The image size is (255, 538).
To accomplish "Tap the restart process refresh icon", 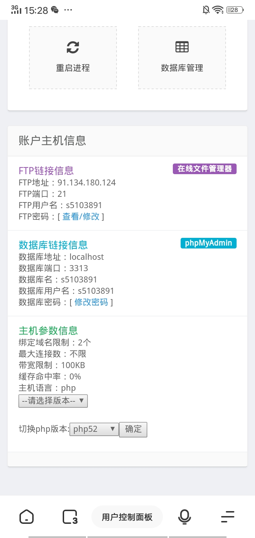I will pos(73,47).
